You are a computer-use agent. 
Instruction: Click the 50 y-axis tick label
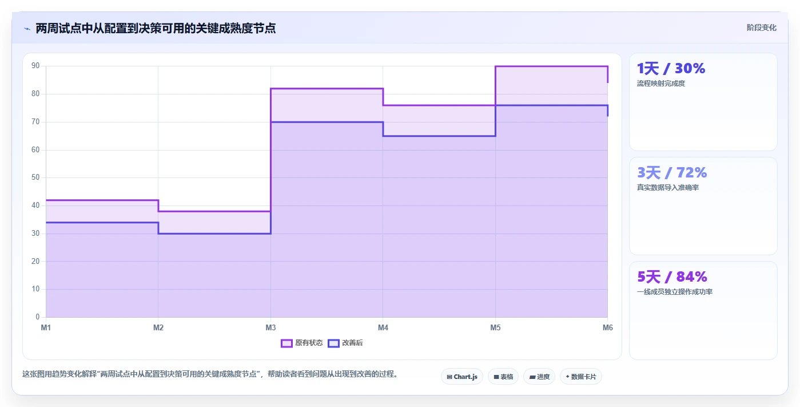(35, 177)
